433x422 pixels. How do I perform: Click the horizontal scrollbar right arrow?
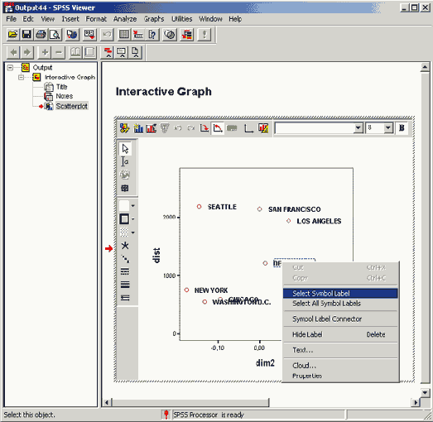(416, 403)
